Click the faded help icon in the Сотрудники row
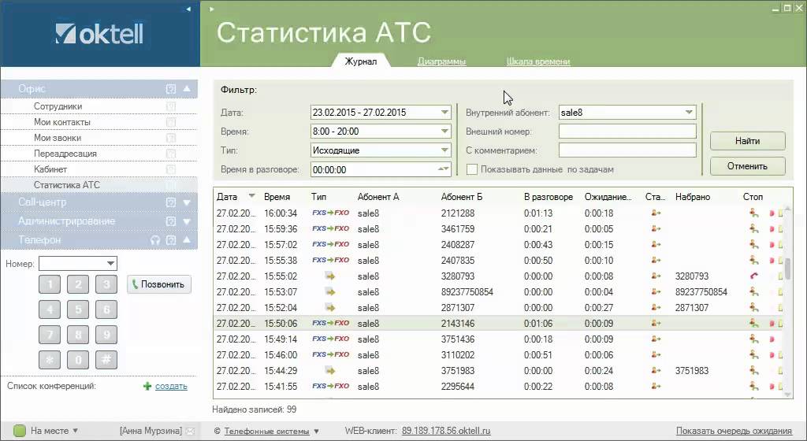 pyautogui.click(x=171, y=106)
